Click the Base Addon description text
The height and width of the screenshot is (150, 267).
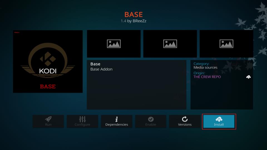tap(101, 69)
